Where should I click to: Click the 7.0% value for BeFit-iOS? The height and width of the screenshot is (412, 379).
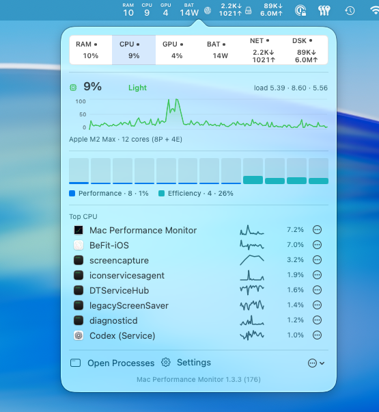click(x=295, y=245)
